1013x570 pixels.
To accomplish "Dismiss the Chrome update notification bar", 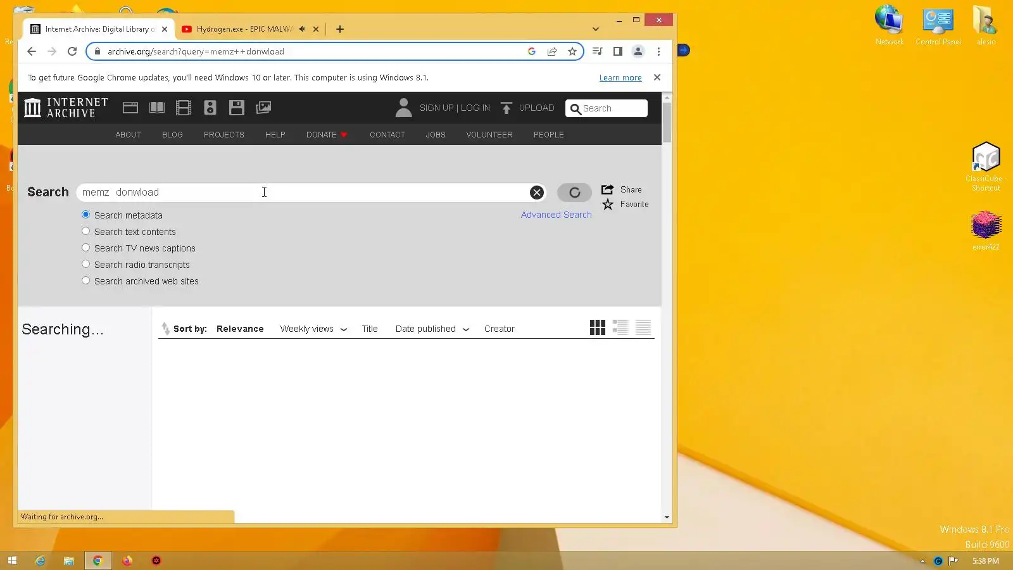I will [657, 77].
